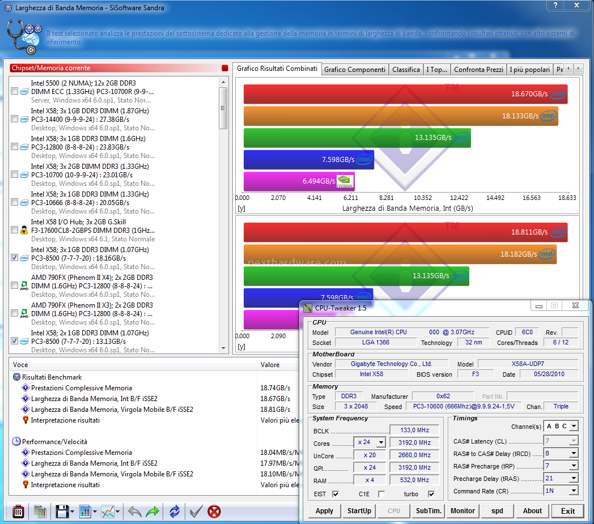
Task: Open the save icon dropdown arrow
Action: pyautogui.click(x=73, y=512)
